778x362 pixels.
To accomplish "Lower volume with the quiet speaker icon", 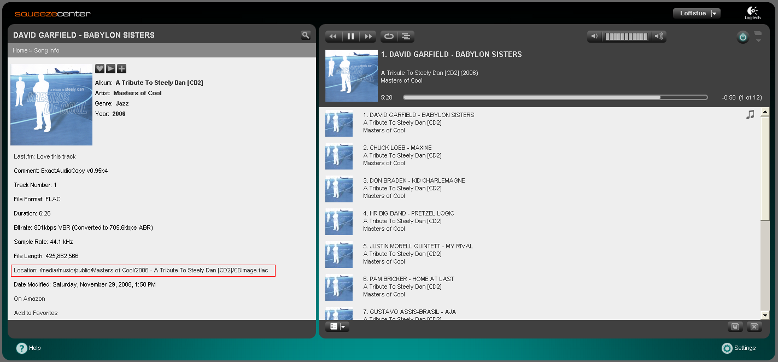I will tap(594, 37).
